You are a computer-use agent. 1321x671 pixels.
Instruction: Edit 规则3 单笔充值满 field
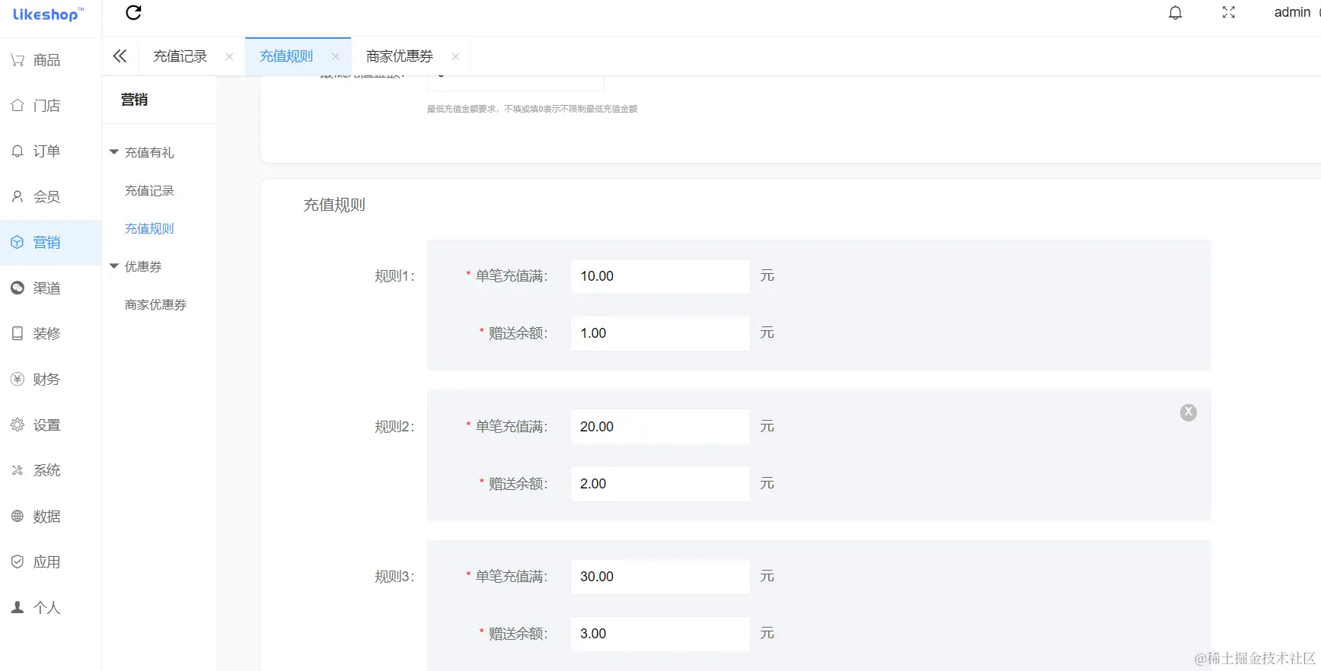pyautogui.click(x=660, y=577)
